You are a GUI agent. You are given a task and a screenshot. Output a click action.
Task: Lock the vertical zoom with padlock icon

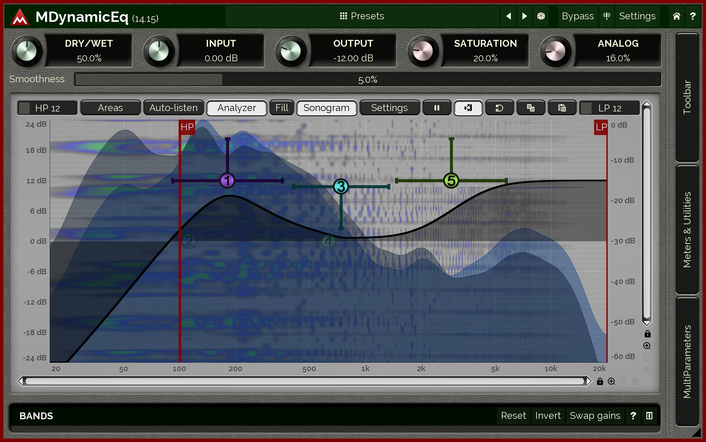pyautogui.click(x=647, y=334)
